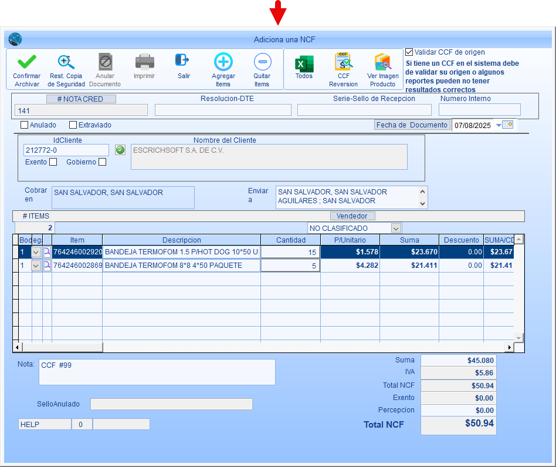Remove a line with Quitar Items
Screen dimensions: 556x467
[x=262, y=62]
